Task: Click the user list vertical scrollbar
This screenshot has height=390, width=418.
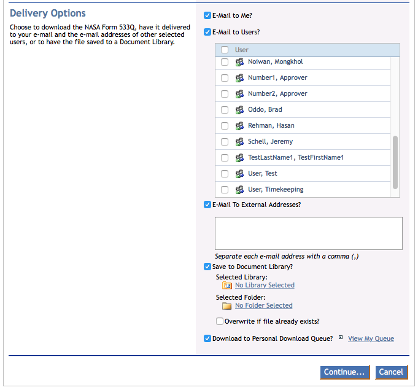Action: 395,163
